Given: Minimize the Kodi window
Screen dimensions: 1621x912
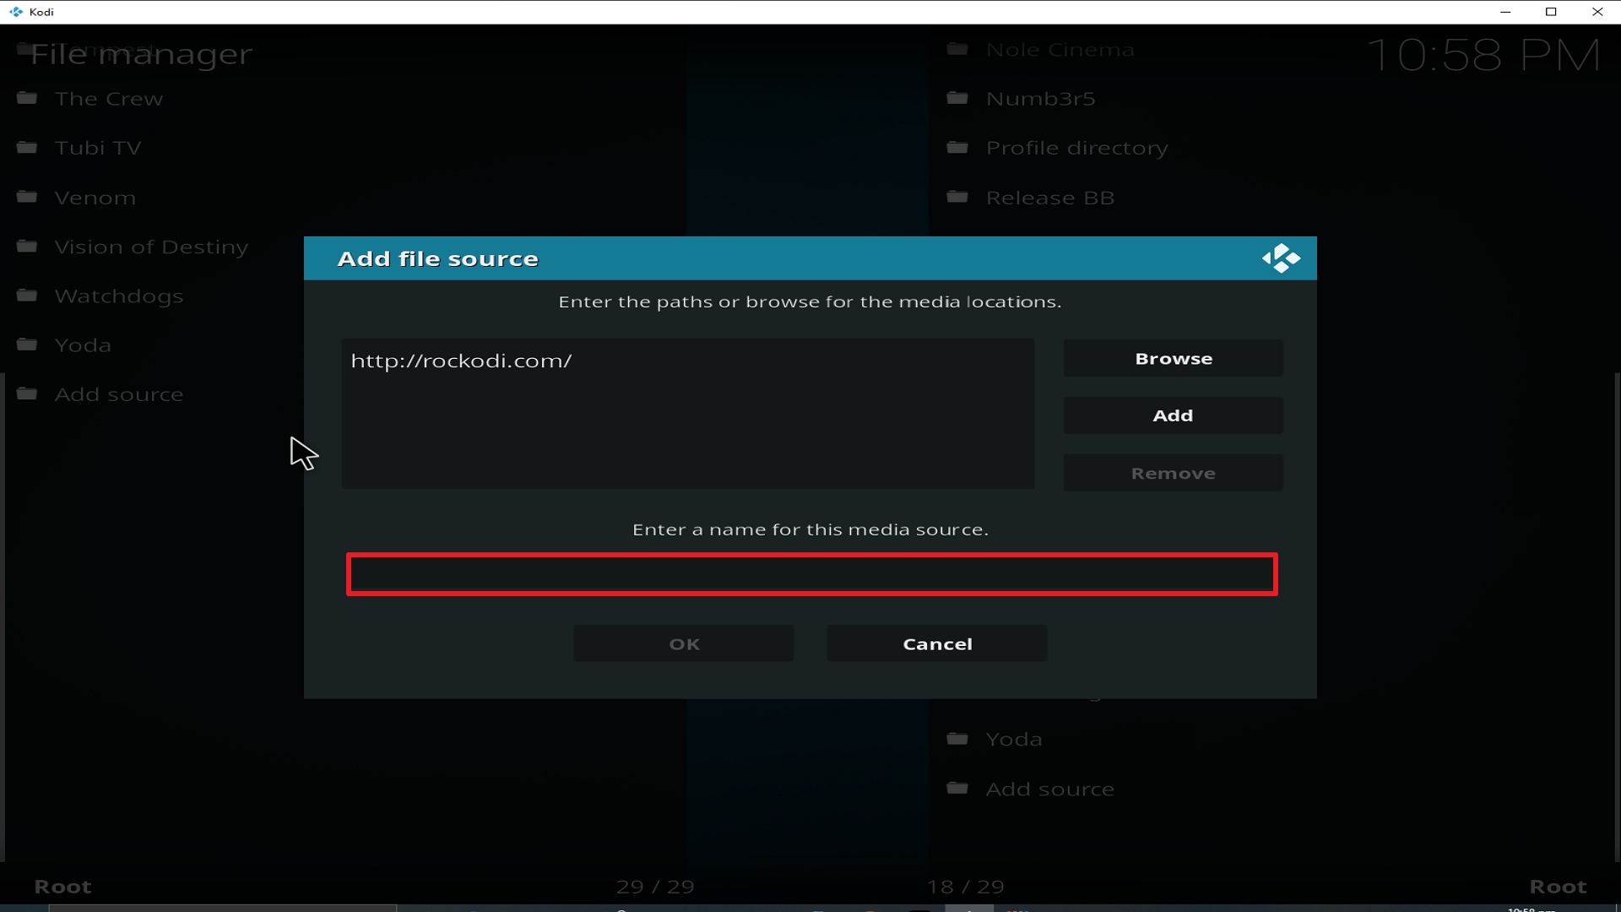Looking at the screenshot, I should point(1505,12).
